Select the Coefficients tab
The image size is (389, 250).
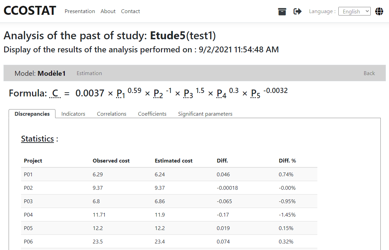tap(152, 114)
